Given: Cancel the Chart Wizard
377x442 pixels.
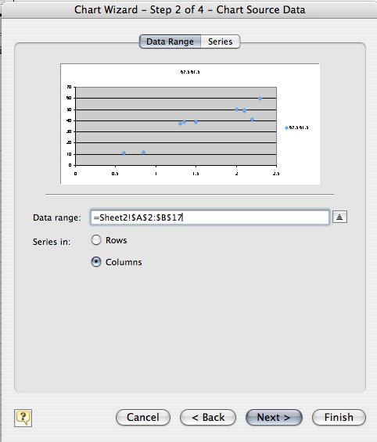Looking at the screenshot, I should pos(143,418).
